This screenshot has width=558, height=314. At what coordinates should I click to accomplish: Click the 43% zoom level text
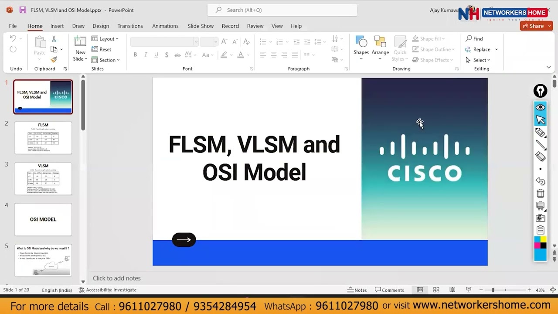click(x=541, y=290)
